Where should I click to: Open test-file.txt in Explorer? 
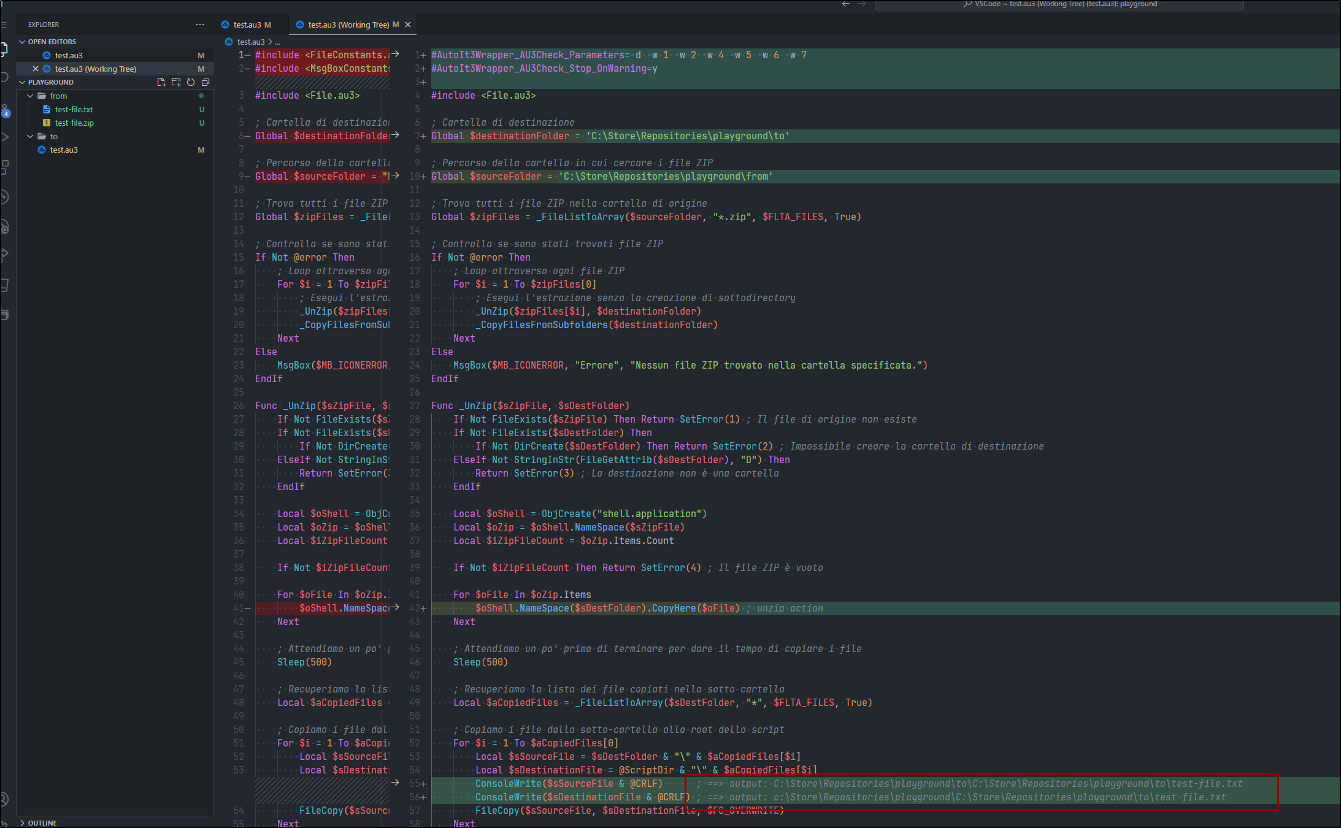tap(115, 109)
